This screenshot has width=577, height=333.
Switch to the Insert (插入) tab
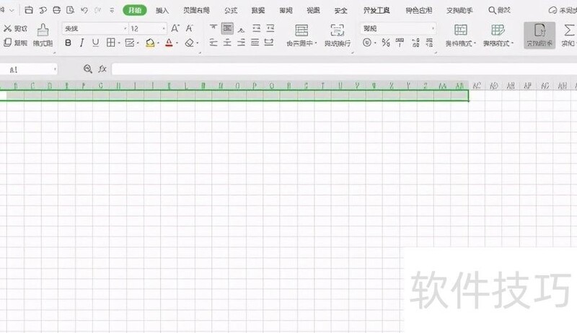click(x=162, y=10)
